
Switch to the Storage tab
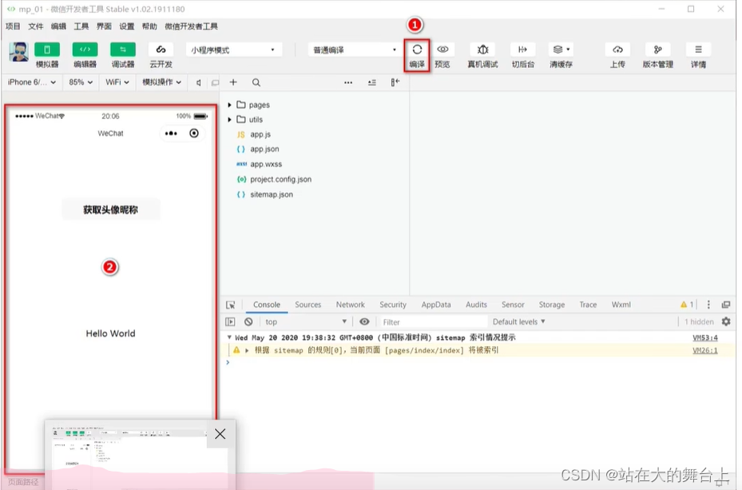pyautogui.click(x=552, y=305)
